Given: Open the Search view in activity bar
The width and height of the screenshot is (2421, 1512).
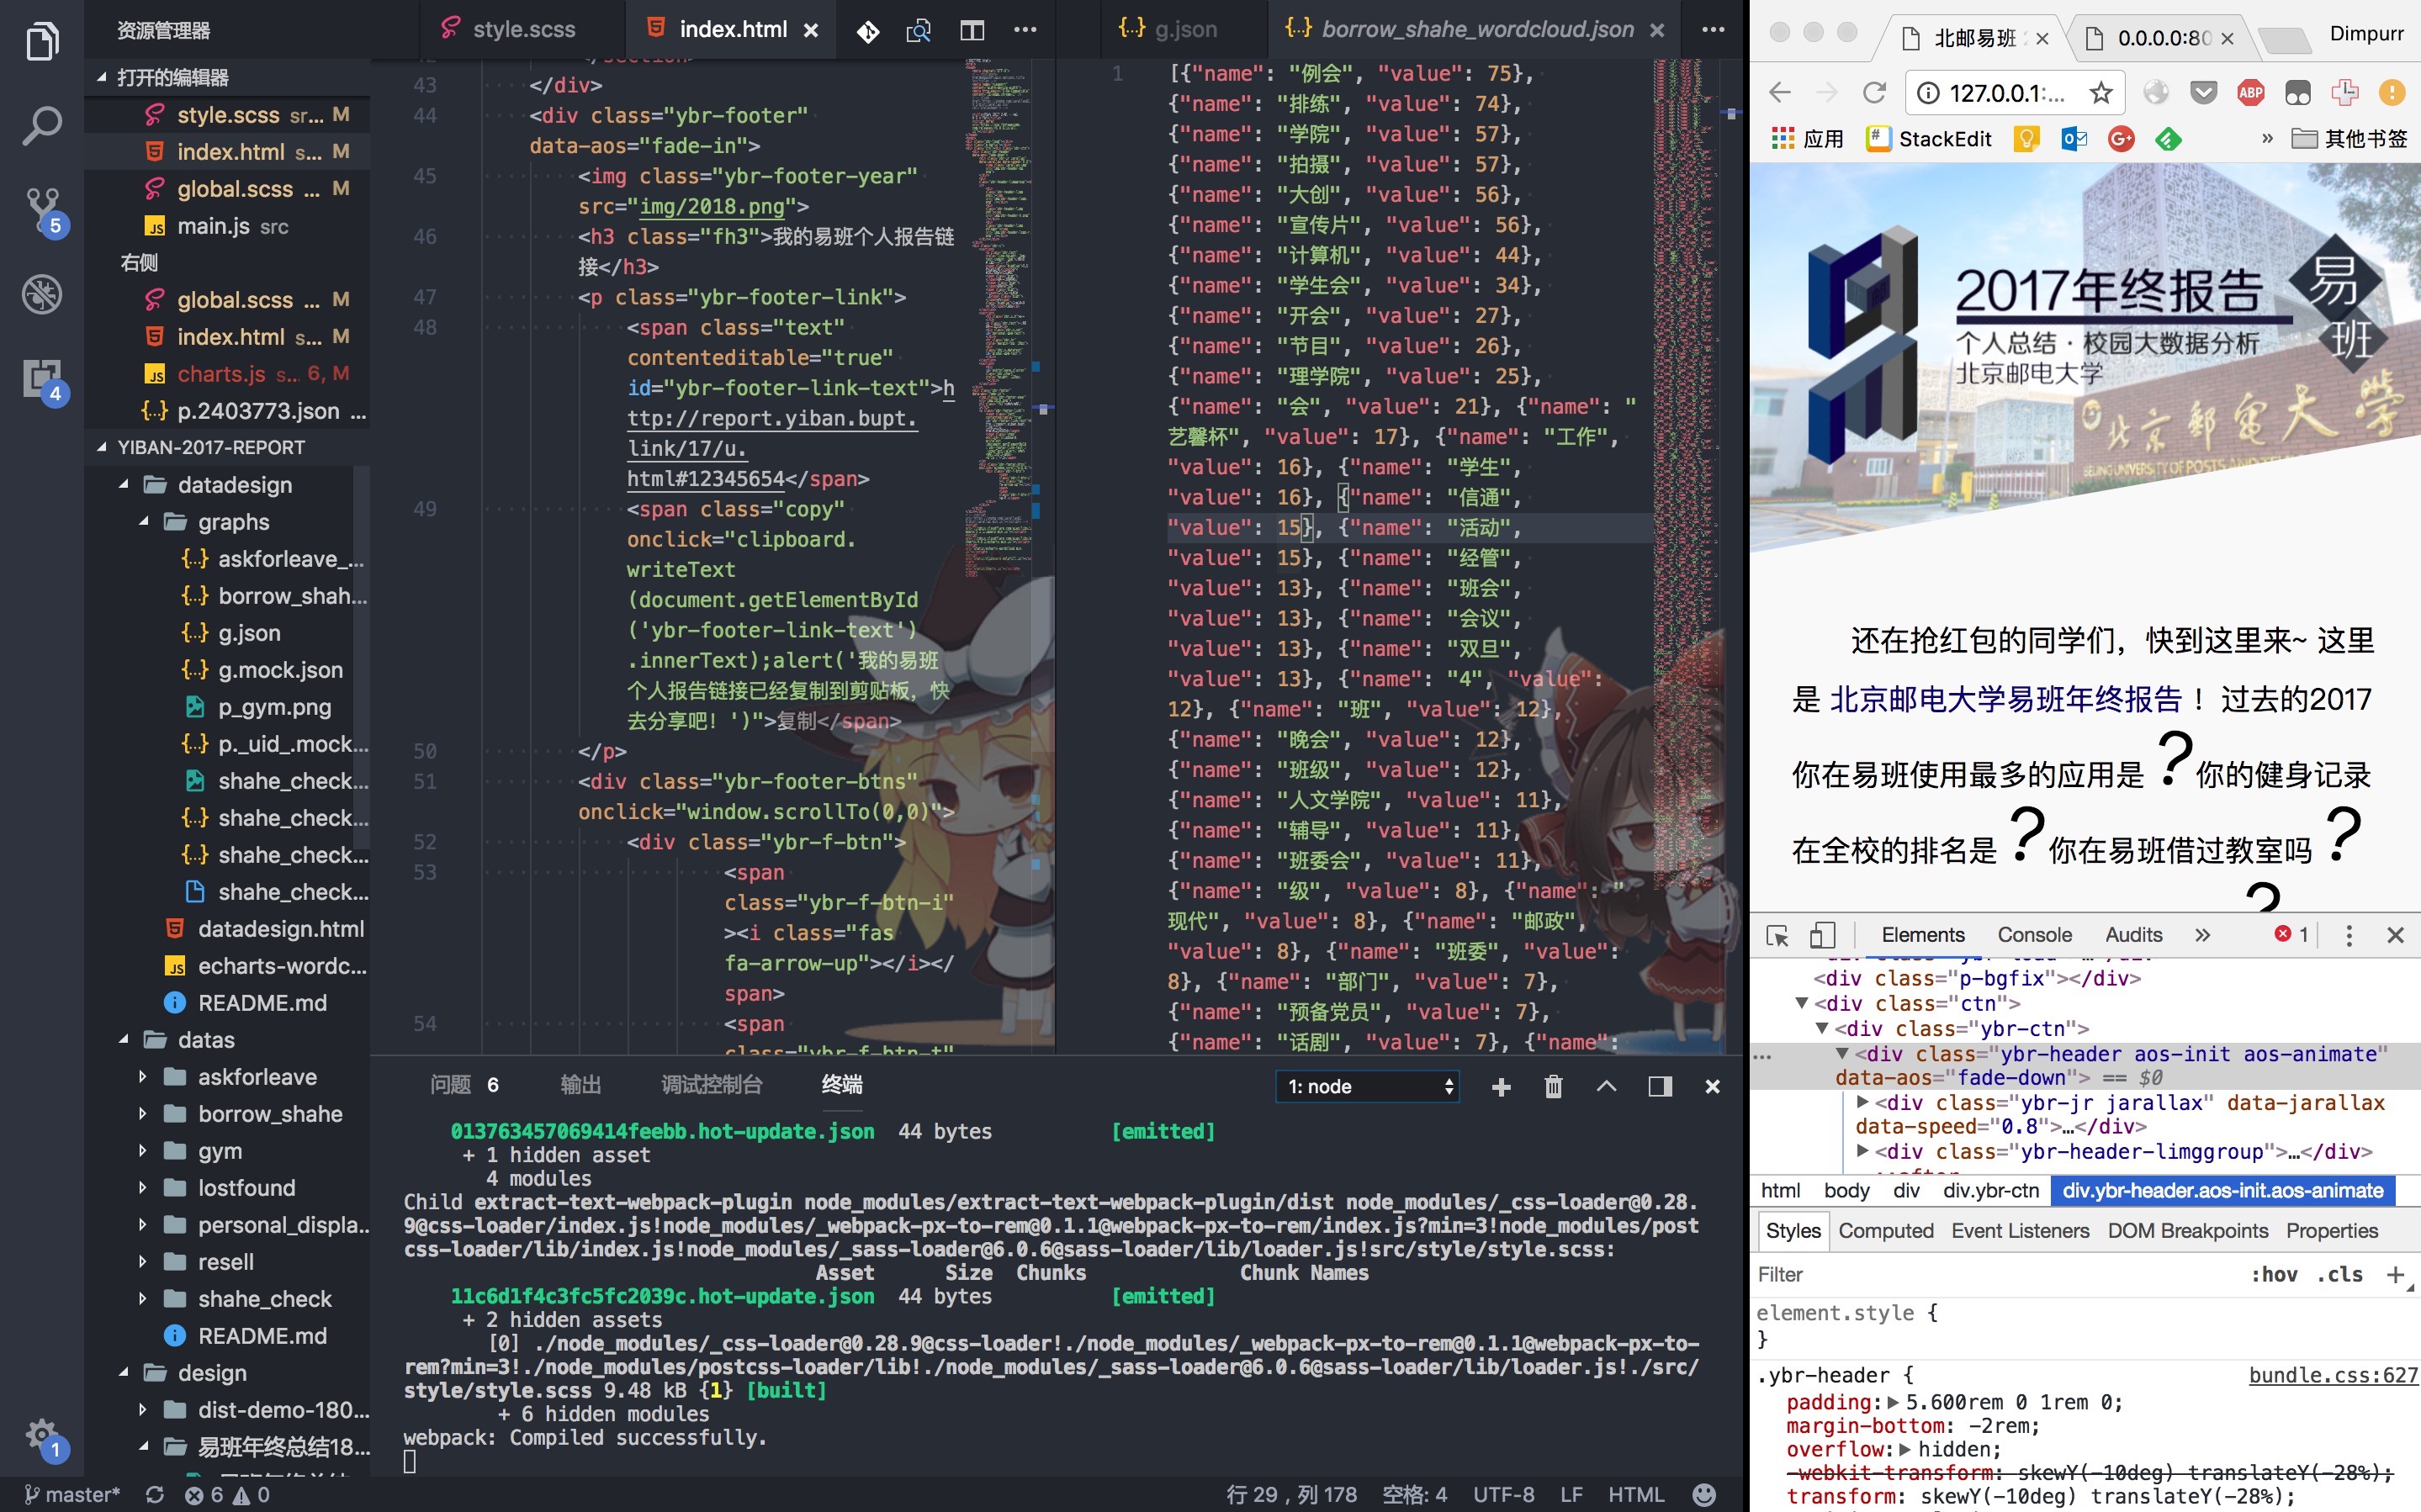Looking at the screenshot, I should 41,127.
